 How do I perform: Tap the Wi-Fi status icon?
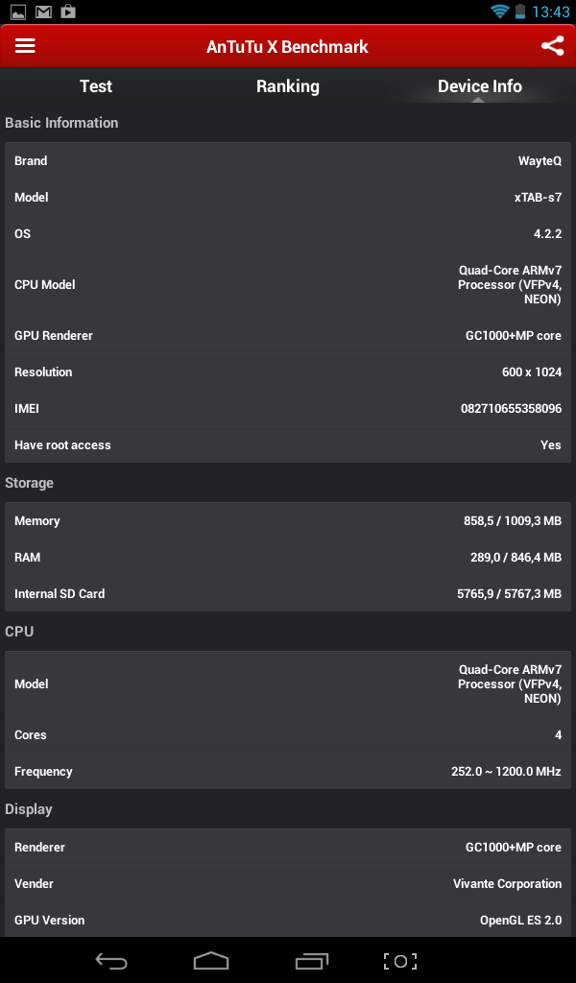(499, 12)
